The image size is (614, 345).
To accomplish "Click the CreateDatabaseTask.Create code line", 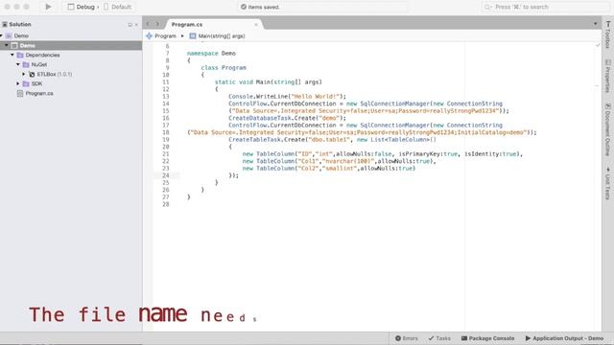I will (287, 118).
